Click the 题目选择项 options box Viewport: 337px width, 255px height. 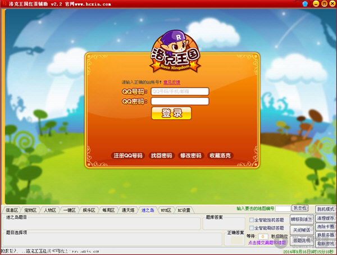112,239
